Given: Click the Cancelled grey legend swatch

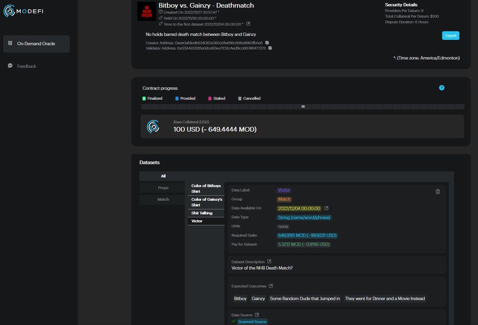Looking at the screenshot, I should click(x=240, y=98).
